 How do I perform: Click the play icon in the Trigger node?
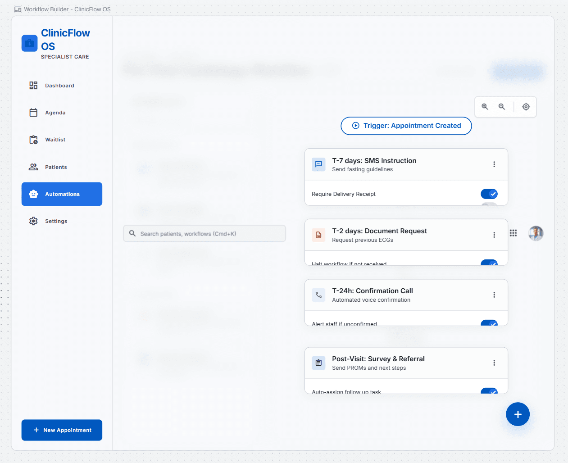(356, 126)
